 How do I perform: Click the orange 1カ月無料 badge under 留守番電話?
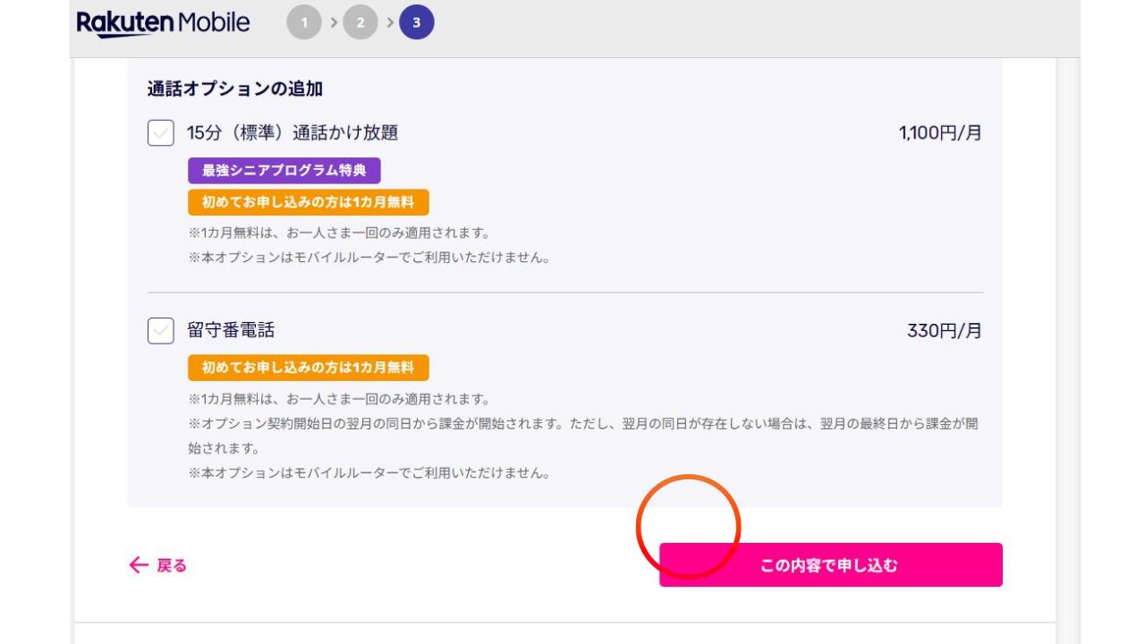(309, 368)
